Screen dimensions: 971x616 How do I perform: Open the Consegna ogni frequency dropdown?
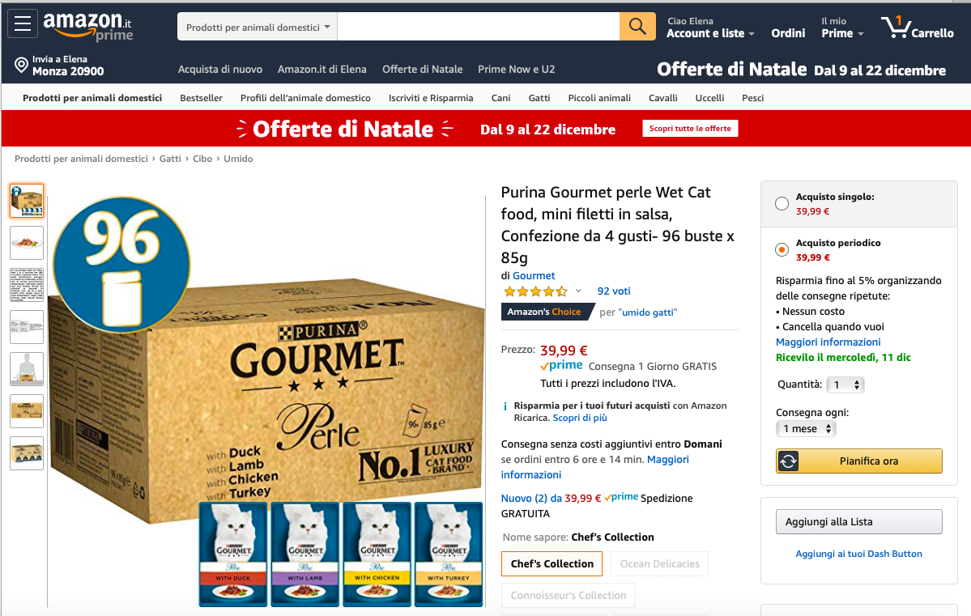point(806,428)
